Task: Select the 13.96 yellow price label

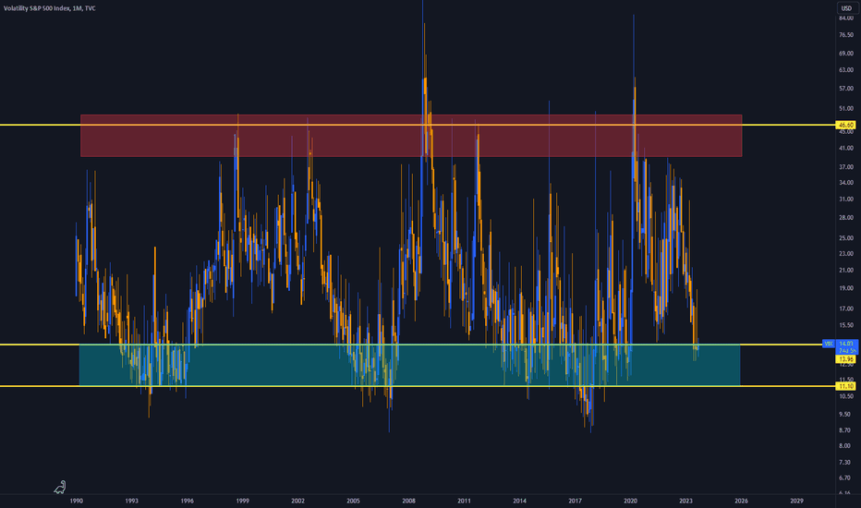Action: (846, 359)
